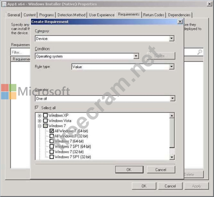Uncheck All Windows 7 (64-bit)
214x197 pixels.
[x=52, y=131]
